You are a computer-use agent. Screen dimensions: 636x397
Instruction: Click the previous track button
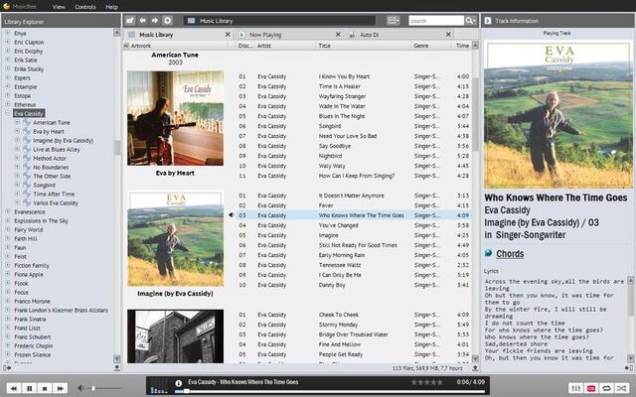tap(13, 388)
